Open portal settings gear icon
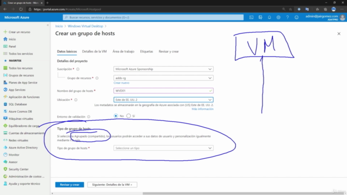347x195 pixels. (x=278, y=17)
